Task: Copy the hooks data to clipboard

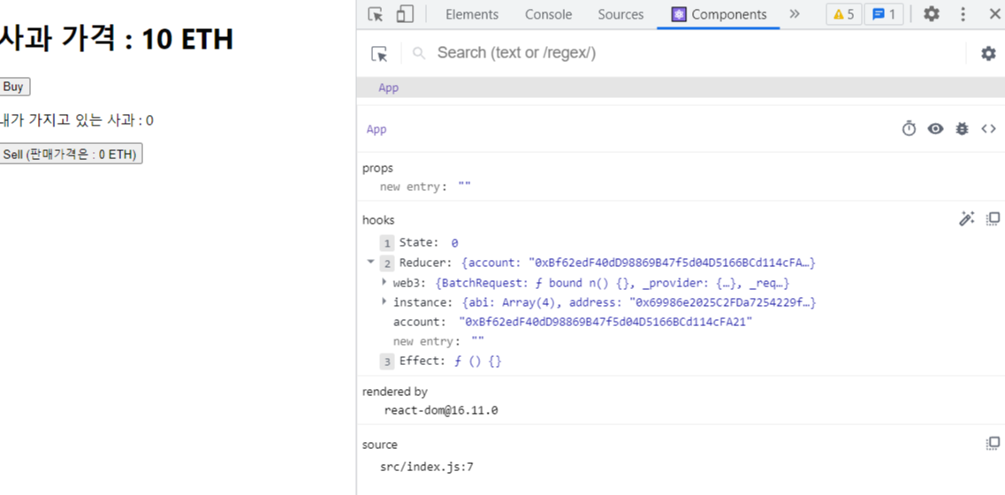Action: (x=993, y=218)
